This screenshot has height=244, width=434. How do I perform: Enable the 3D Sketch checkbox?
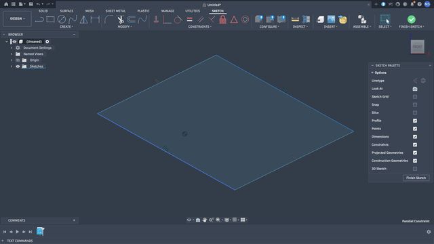(414, 169)
